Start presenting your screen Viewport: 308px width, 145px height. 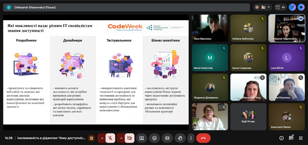tap(141, 138)
